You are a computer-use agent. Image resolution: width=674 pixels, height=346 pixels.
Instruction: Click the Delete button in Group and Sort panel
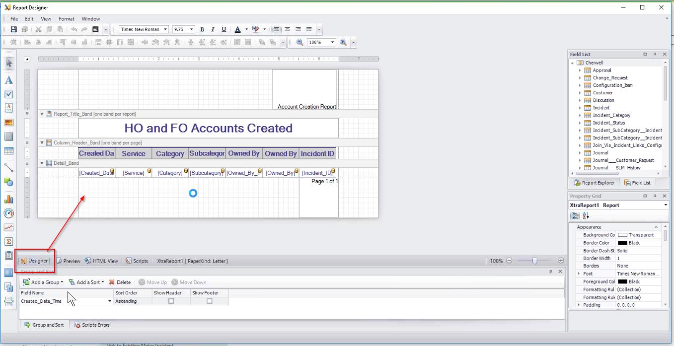point(120,282)
